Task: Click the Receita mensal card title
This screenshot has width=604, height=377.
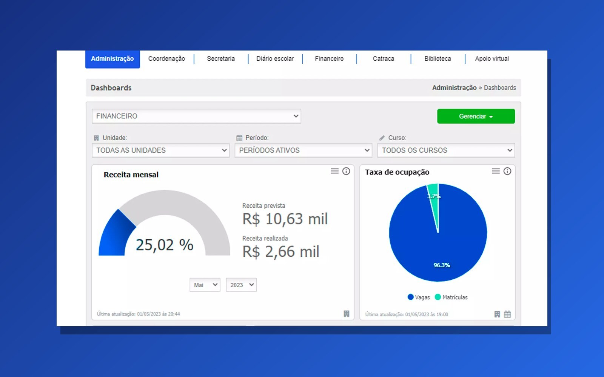Action: [131, 175]
